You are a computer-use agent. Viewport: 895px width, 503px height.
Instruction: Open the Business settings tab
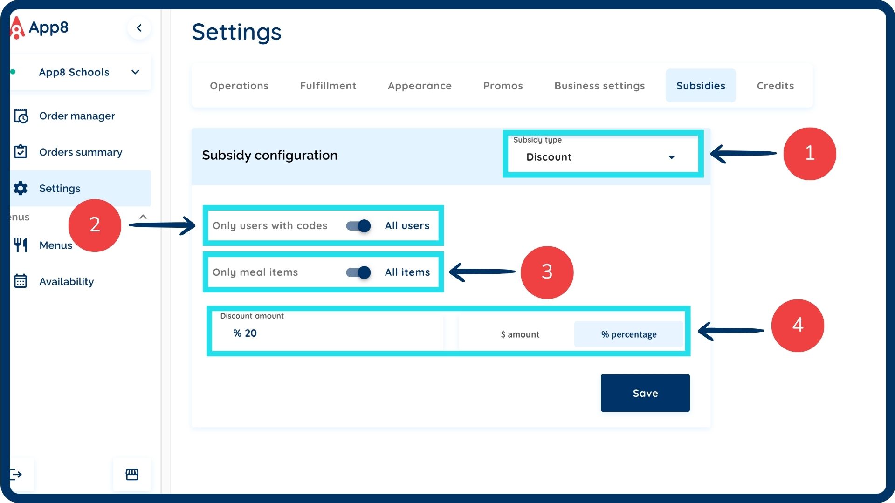pos(599,86)
